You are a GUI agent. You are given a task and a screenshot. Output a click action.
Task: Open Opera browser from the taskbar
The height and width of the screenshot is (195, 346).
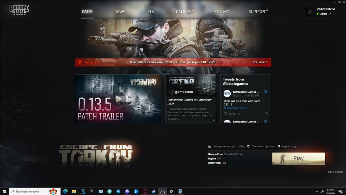(145, 191)
